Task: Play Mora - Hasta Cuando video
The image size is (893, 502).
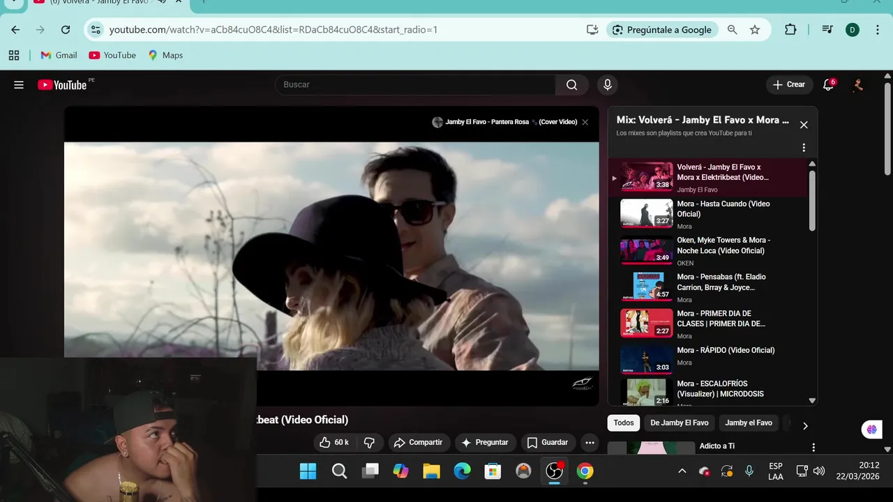Action: coord(707,214)
